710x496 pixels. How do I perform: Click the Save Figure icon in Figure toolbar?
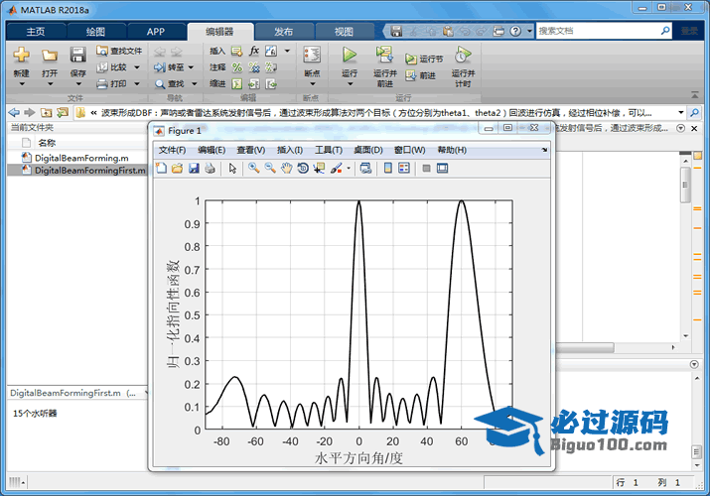(x=194, y=169)
